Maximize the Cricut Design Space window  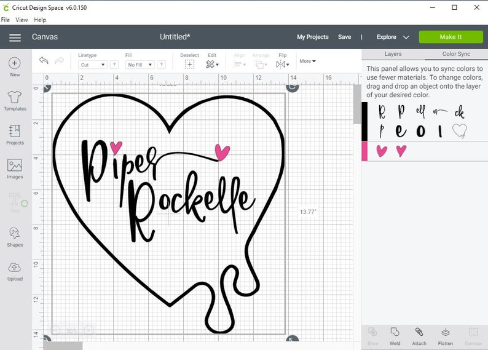pos(454,7)
